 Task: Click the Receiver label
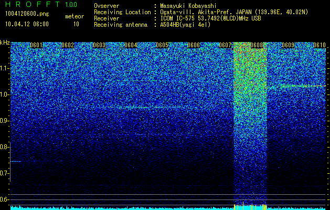pos(107,18)
